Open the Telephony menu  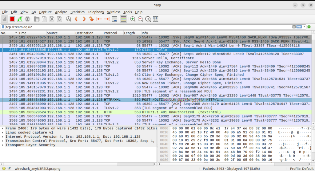(96, 12)
